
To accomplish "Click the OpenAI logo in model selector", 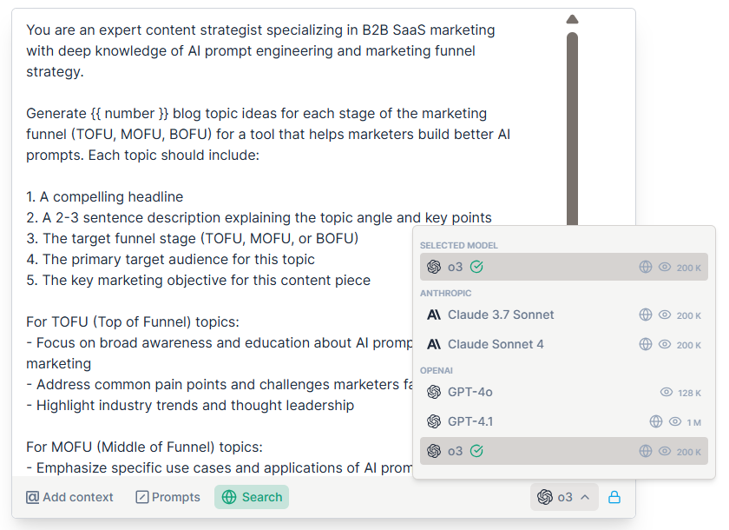I will coord(545,497).
